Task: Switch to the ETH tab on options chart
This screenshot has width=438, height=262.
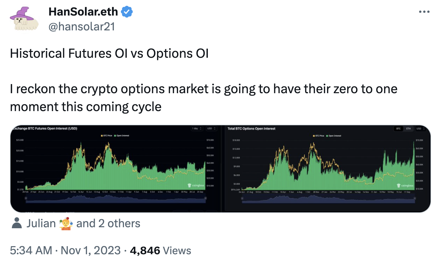Action: 408,129
